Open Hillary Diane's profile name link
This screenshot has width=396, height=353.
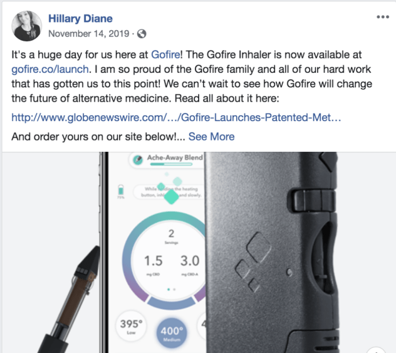pyautogui.click(x=80, y=18)
